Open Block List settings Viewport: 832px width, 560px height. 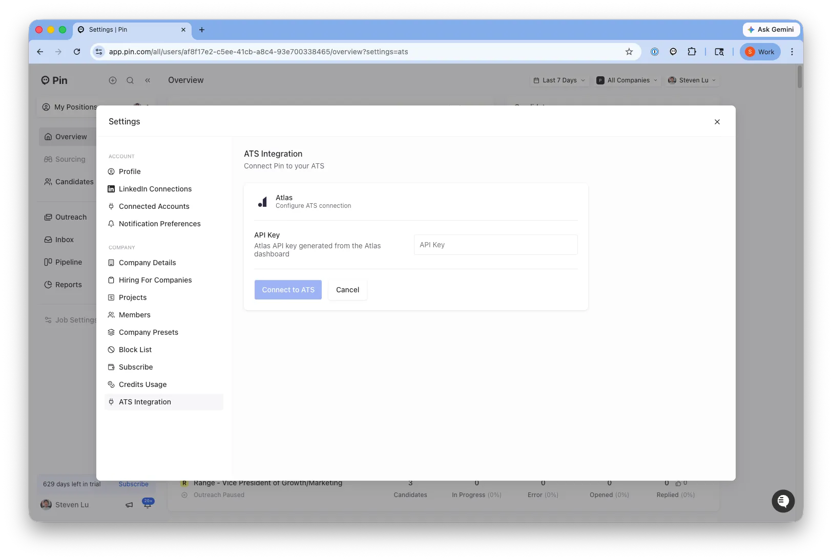pyautogui.click(x=164, y=350)
